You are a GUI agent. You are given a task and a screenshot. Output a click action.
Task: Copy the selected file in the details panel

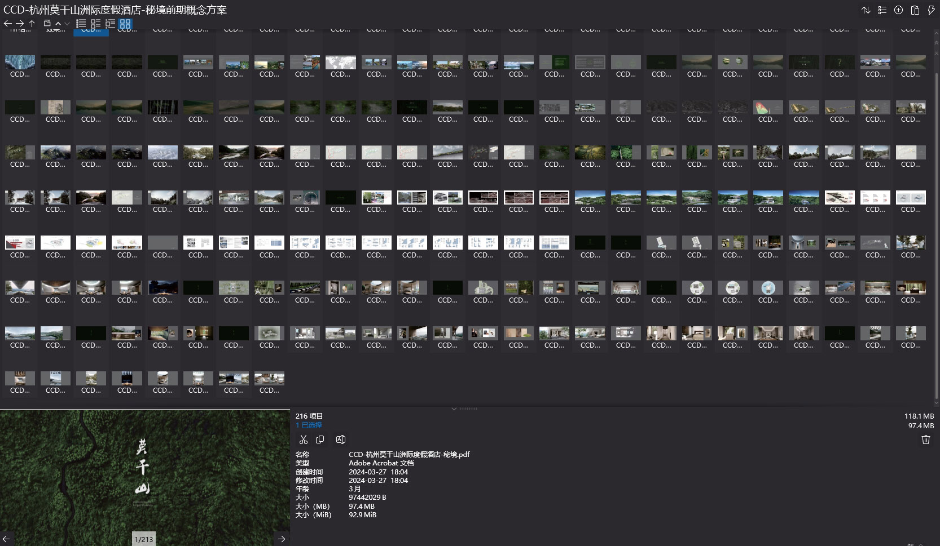[320, 440]
